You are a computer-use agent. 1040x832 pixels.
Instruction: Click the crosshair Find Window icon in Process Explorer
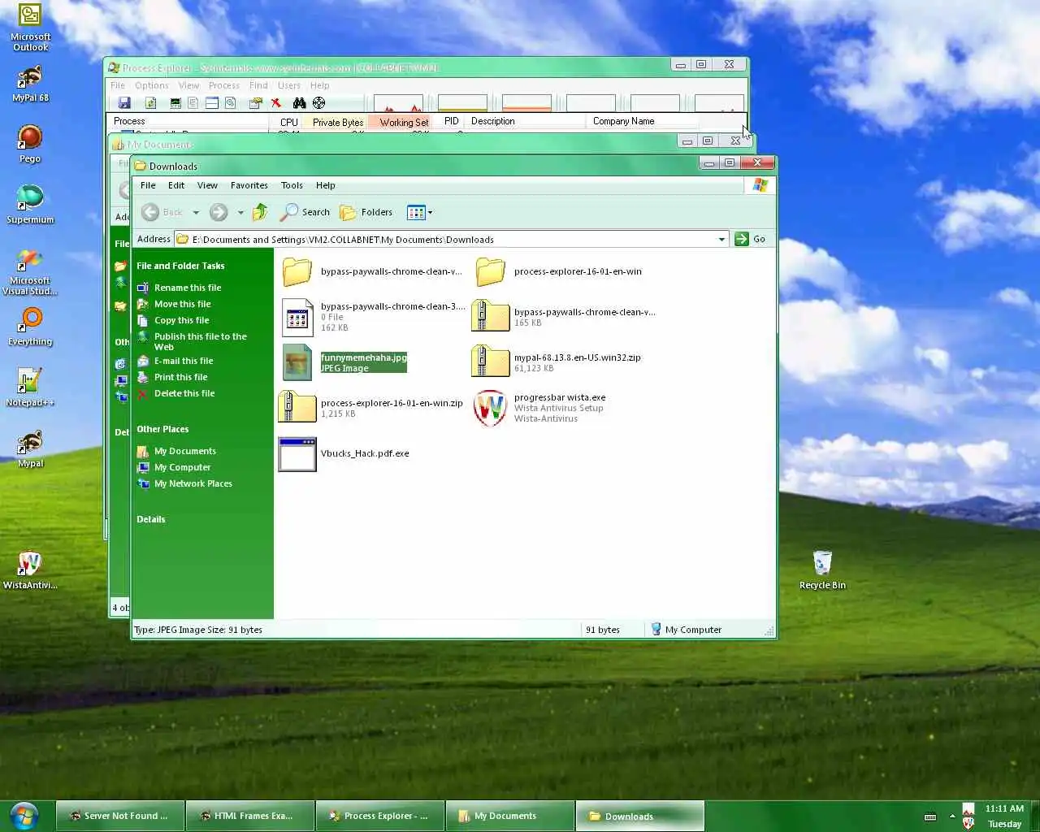pos(318,103)
